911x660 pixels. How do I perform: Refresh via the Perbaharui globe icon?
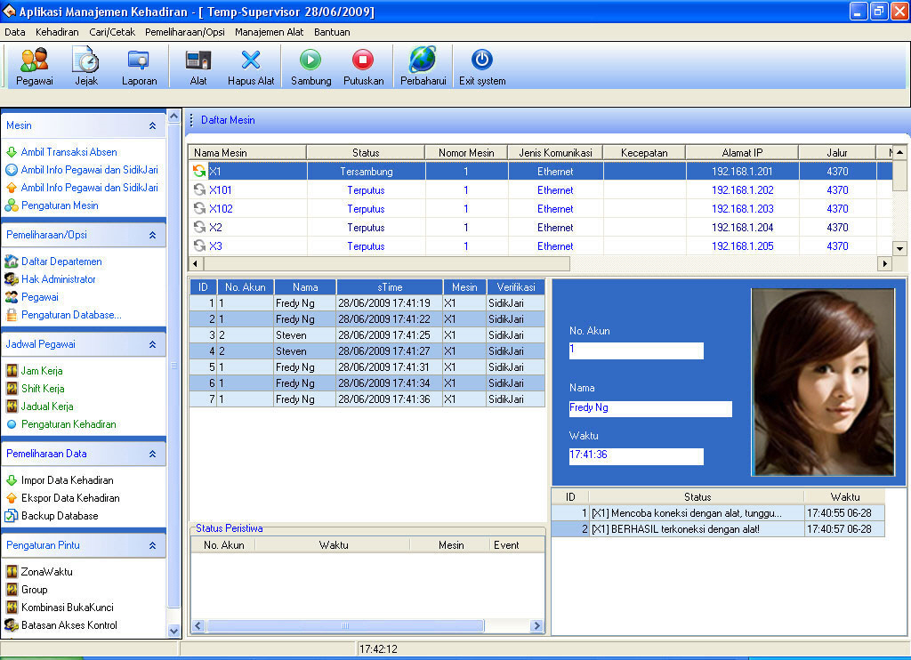click(x=423, y=67)
